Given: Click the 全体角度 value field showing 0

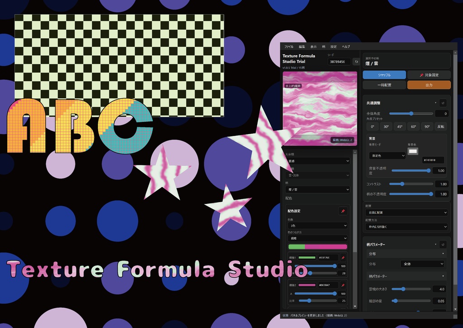Looking at the screenshot, I should tap(442, 114).
